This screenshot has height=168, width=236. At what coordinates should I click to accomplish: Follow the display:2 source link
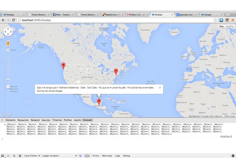pyautogui.click(x=226, y=136)
